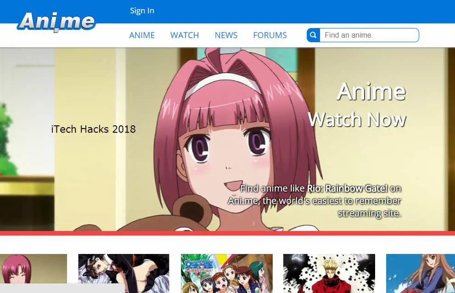This screenshot has height=293, width=455.
Task: Visit the FORUMS section
Action: (270, 35)
